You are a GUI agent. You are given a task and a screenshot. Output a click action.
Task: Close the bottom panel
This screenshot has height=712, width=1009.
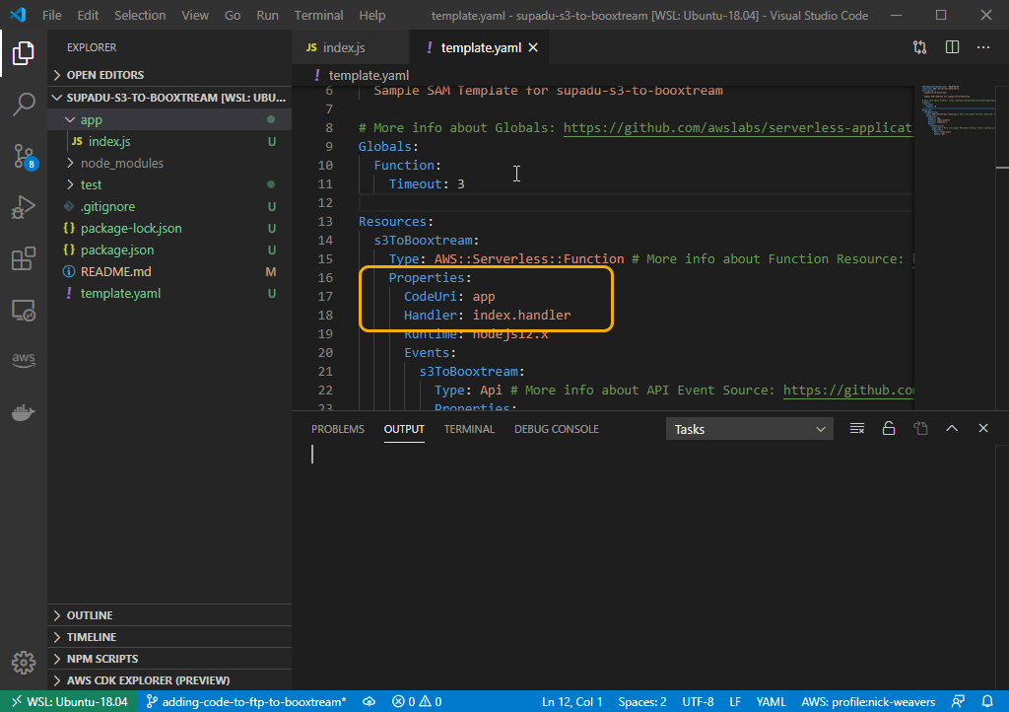[982, 429]
